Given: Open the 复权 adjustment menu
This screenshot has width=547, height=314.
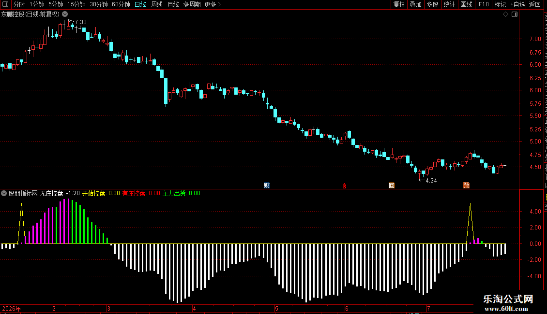Looking at the screenshot, I should [x=399, y=4].
